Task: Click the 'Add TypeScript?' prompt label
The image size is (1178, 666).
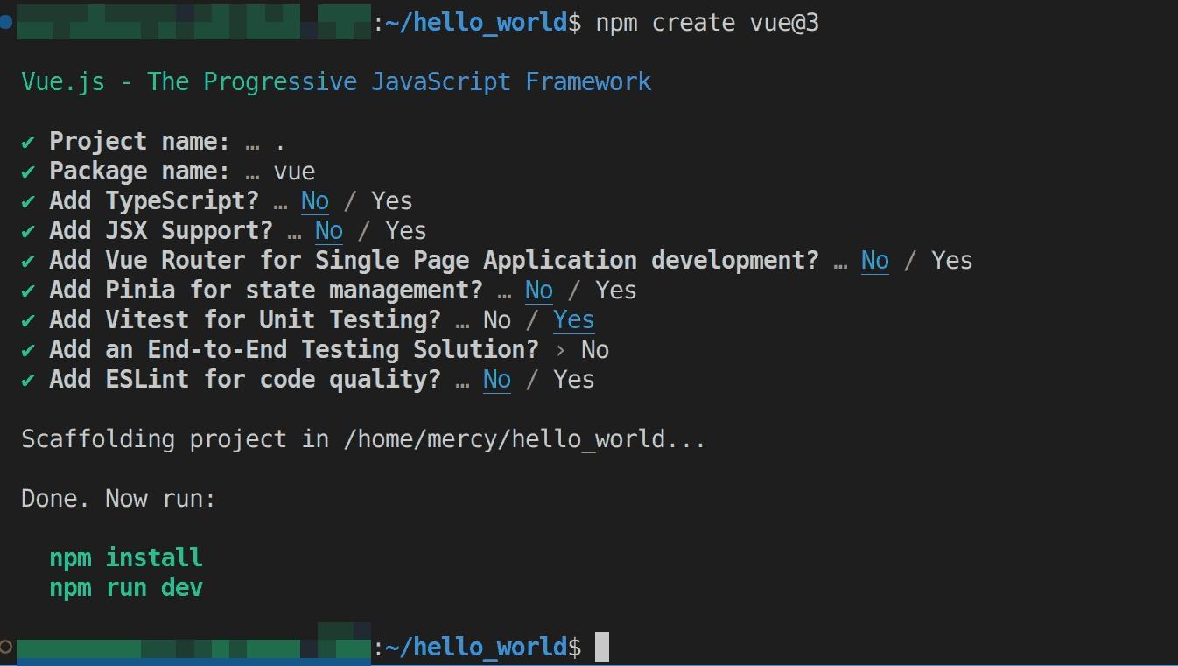Action: 154,201
